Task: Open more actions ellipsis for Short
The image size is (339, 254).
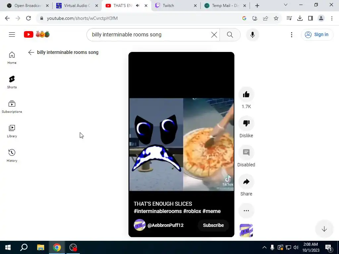Action: pyautogui.click(x=246, y=211)
